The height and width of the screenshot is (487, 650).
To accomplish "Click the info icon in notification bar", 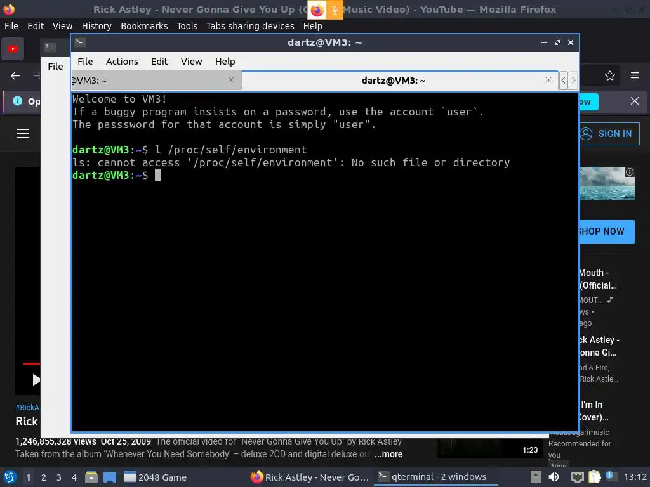I will (x=17, y=101).
